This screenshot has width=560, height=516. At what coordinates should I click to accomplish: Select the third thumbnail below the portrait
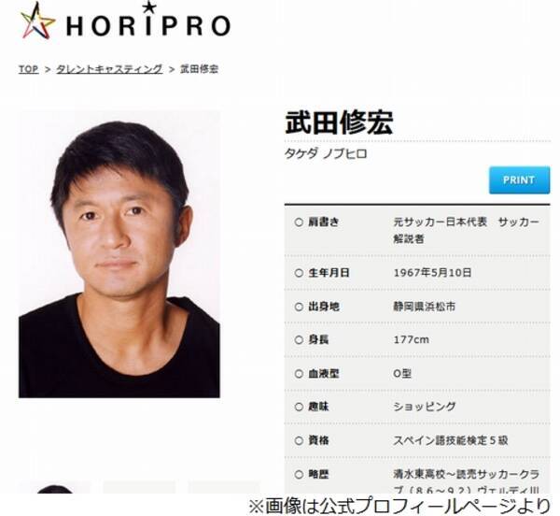pyautogui.click(x=224, y=487)
